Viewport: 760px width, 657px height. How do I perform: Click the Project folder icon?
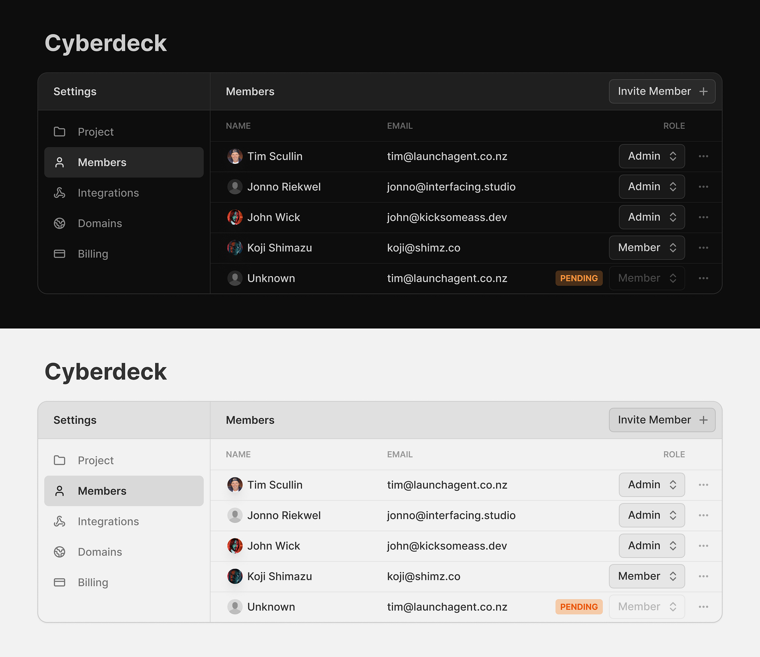pos(59,131)
